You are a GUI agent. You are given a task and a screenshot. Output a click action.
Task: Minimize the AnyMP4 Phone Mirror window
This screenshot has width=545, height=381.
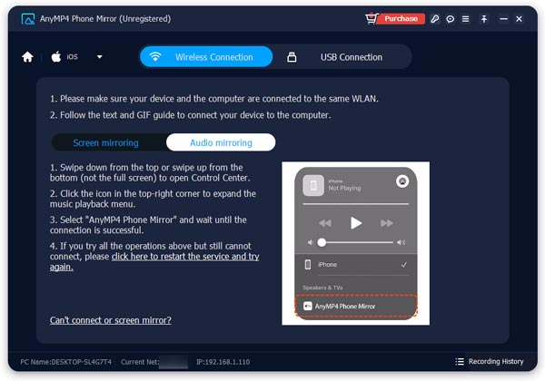[x=503, y=19]
